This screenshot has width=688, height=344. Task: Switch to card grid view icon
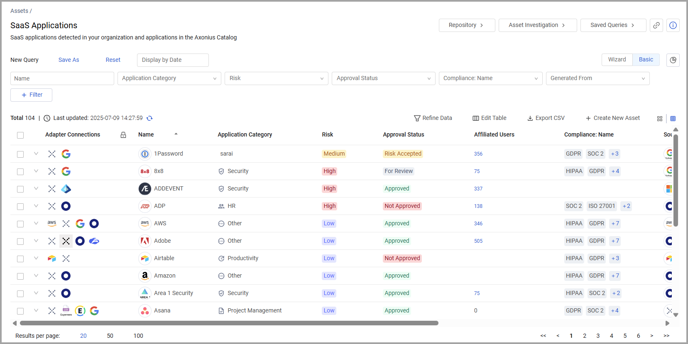pos(660,119)
